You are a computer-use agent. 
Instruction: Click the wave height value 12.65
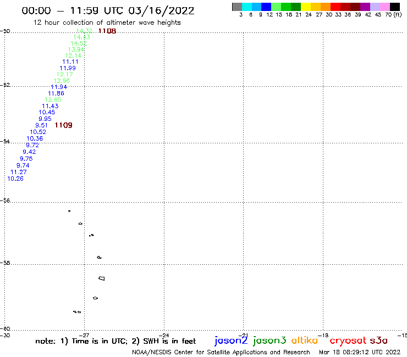point(53,99)
